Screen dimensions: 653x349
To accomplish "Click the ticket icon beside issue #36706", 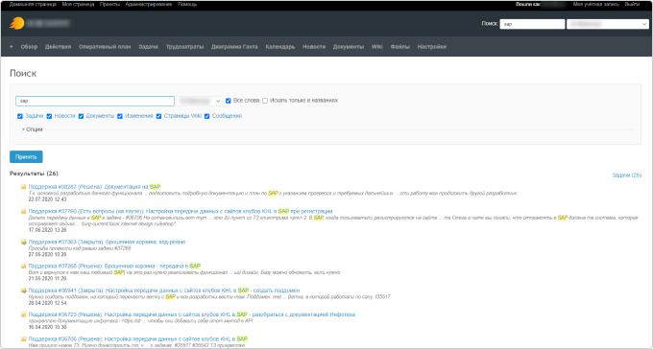I will [x=24, y=339].
